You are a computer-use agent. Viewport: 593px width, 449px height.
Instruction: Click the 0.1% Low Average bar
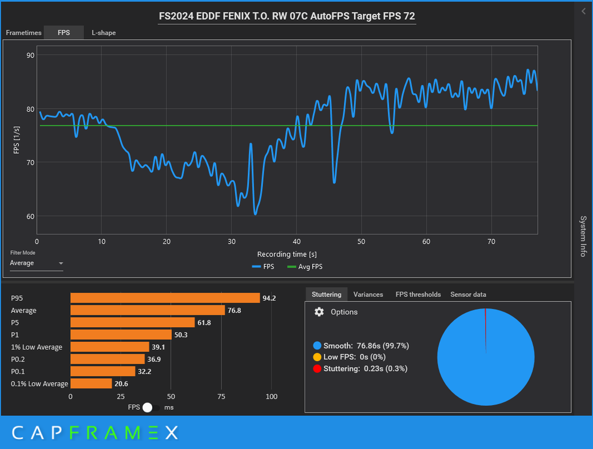coord(91,384)
